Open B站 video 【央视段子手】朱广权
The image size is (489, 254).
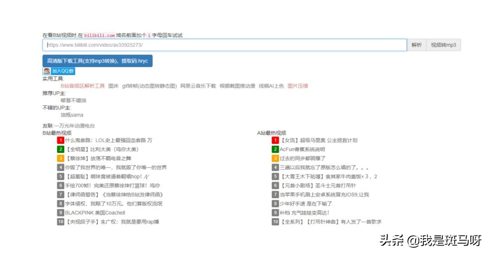pyautogui.click(x=112, y=222)
